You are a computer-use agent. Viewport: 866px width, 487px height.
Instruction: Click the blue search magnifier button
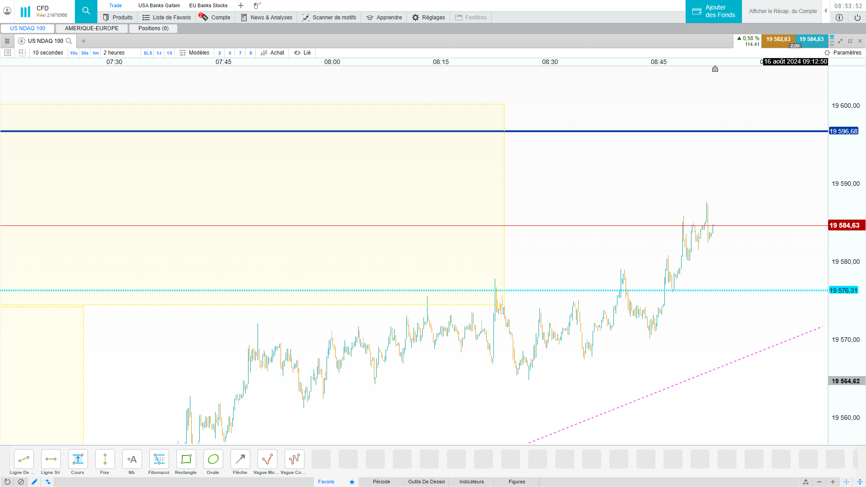pyautogui.click(x=86, y=11)
